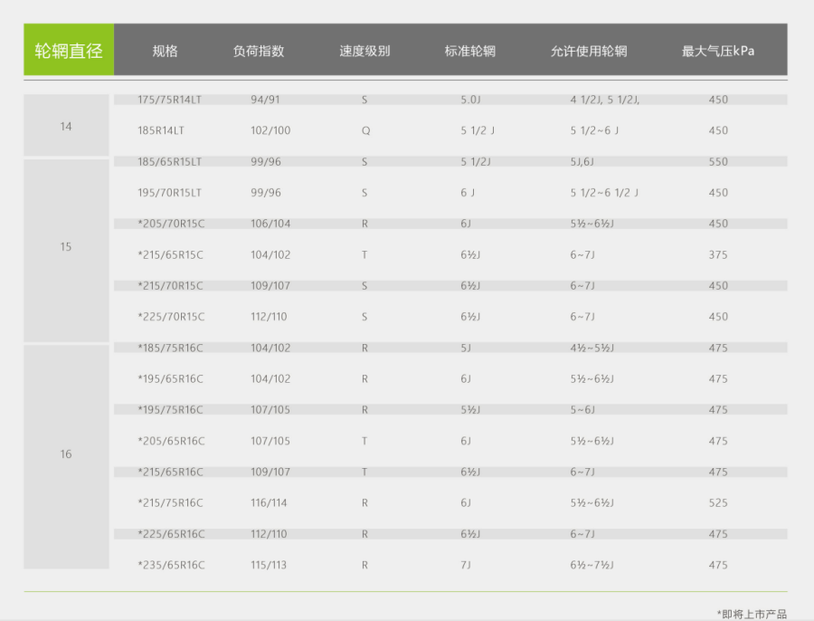Select spec *225/70R15C

point(171,317)
